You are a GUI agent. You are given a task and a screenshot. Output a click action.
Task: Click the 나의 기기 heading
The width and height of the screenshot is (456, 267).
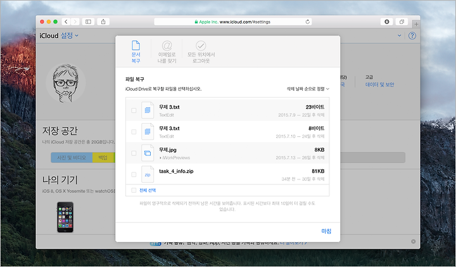click(60, 179)
